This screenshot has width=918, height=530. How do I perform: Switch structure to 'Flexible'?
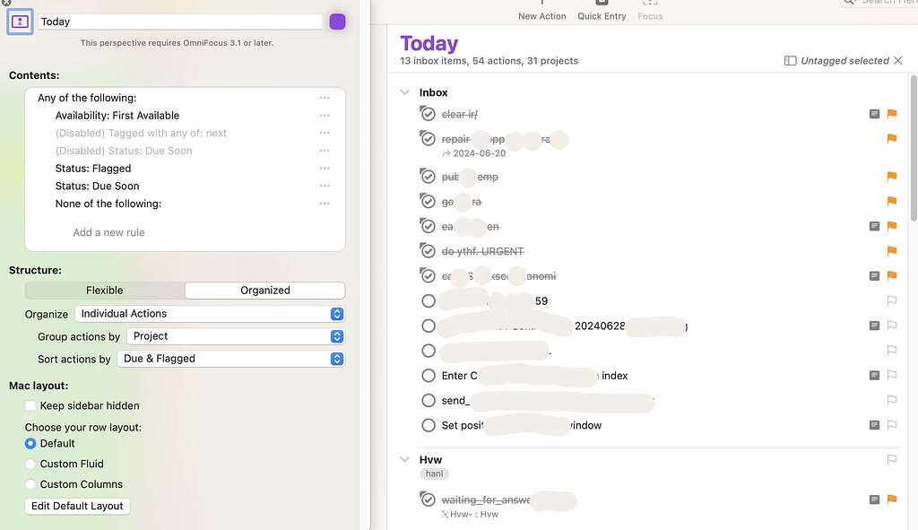click(104, 290)
